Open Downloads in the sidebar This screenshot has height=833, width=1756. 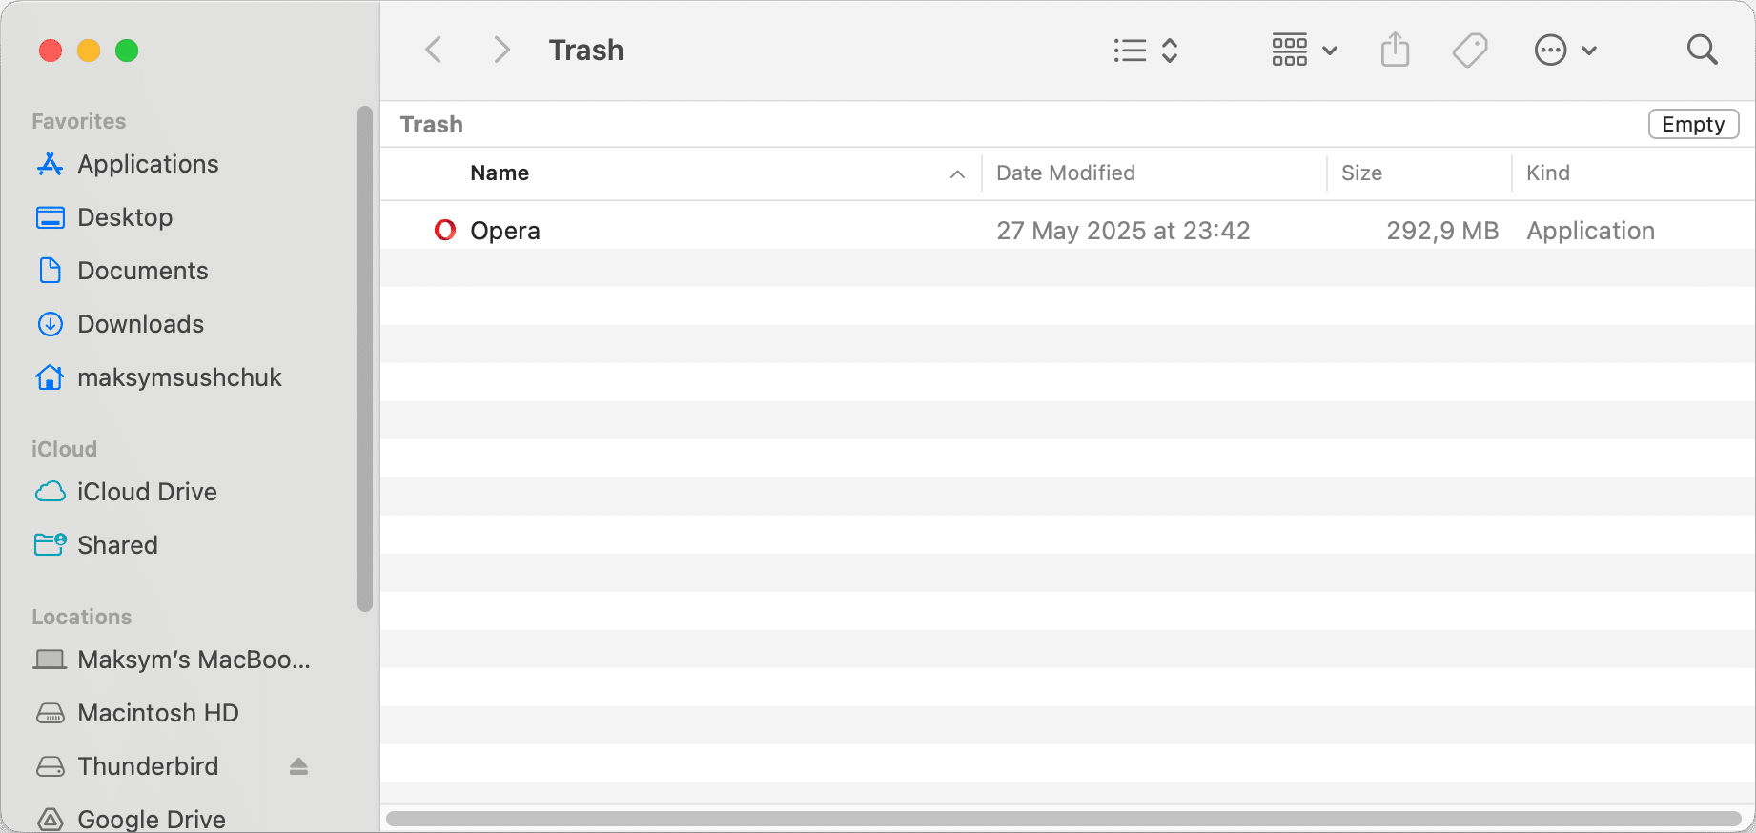click(x=140, y=324)
